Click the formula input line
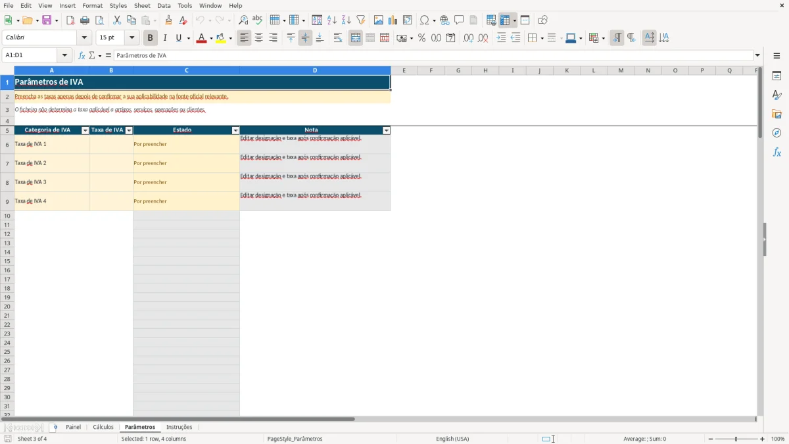The image size is (789, 444). (433, 56)
